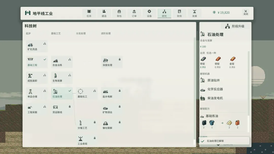Select the 研究 (Research) tab

coord(164,13)
